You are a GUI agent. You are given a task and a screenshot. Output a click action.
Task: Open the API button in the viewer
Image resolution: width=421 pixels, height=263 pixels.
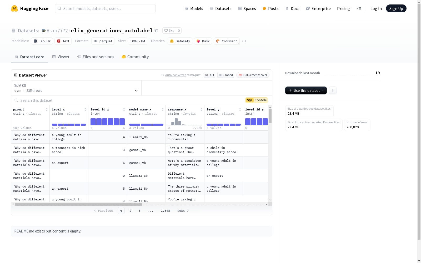tap(209, 75)
